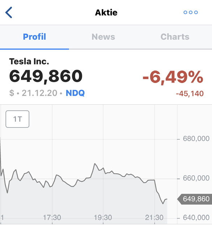Tap the back arrow icon
Image resolution: width=212 pixels, height=231 pixels.
tap(9, 12)
